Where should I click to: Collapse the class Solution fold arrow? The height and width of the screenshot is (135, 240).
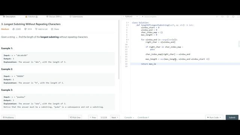point(128,22)
